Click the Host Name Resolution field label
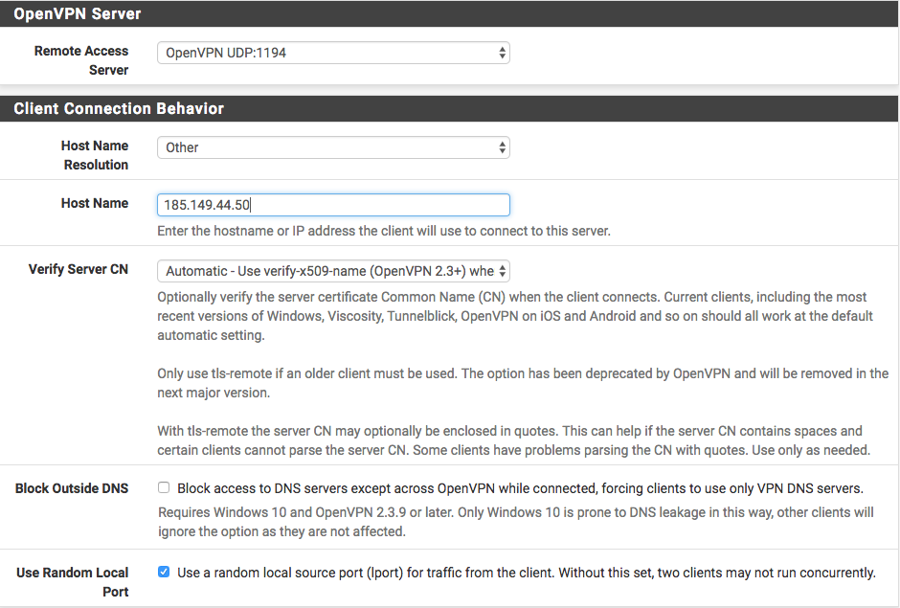 [96, 155]
